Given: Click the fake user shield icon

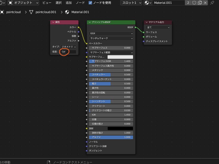Looking at the screenshot, I should coord(194,3).
